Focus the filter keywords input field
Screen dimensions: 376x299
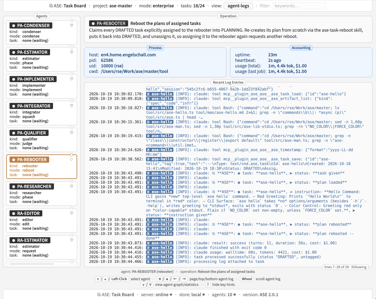click(x=299, y=6)
